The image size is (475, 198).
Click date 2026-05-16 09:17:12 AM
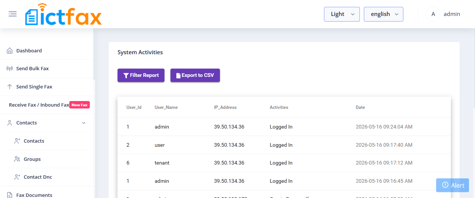coord(384,163)
